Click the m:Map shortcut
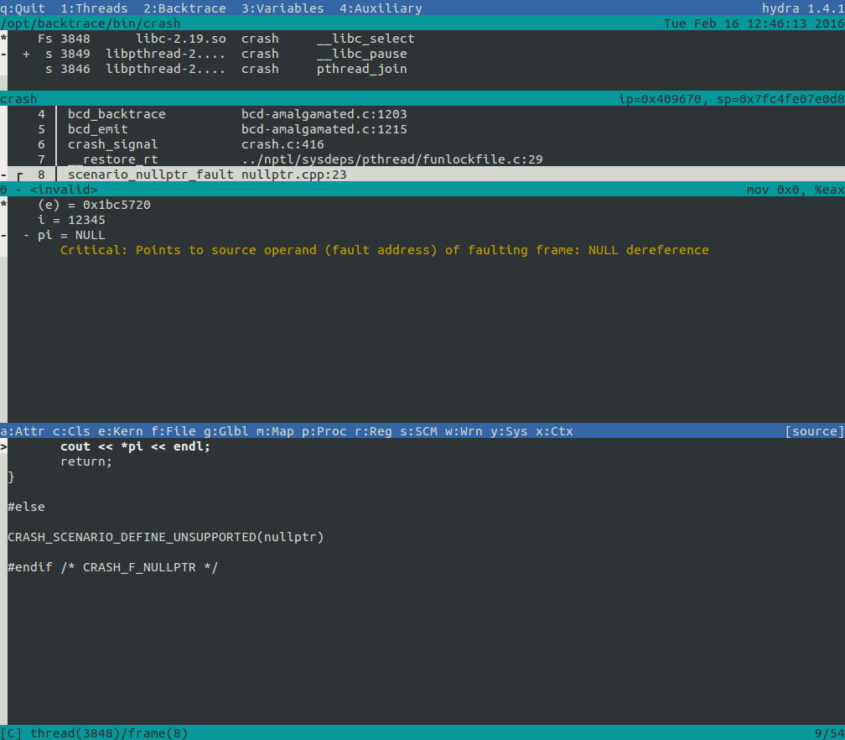This screenshot has height=740, width=845. point(275,431)
